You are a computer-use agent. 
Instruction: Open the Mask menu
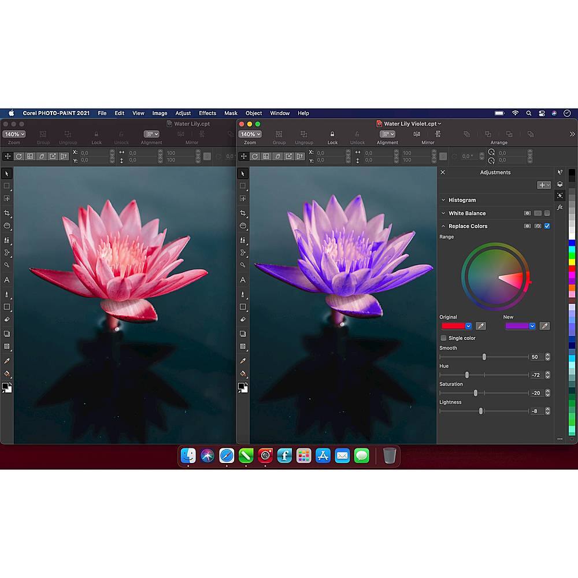pyautogui.click(x=231, y=113)
